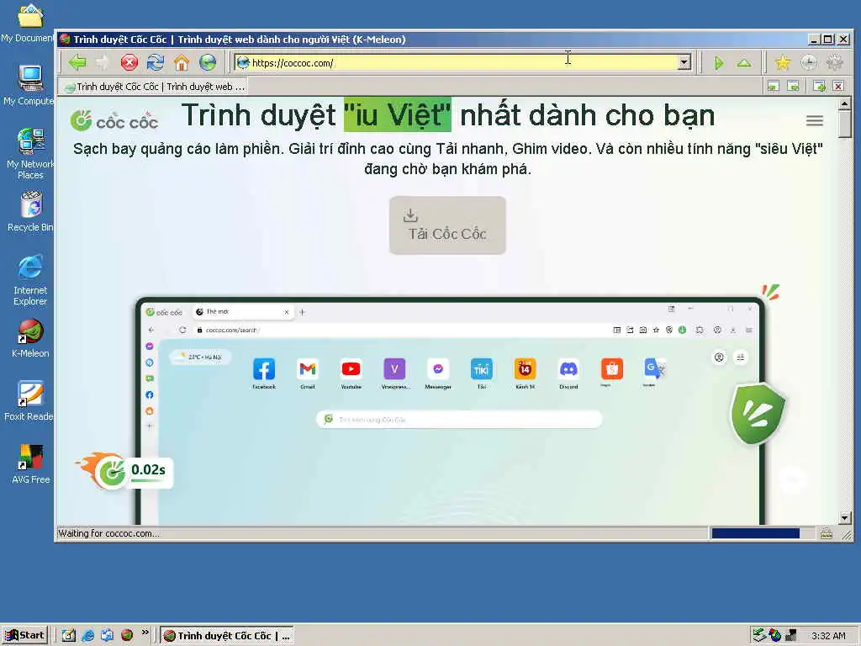861x646 pixels.
Task: Open the Internet Explorer desktop icon
Action: [30, 280]
